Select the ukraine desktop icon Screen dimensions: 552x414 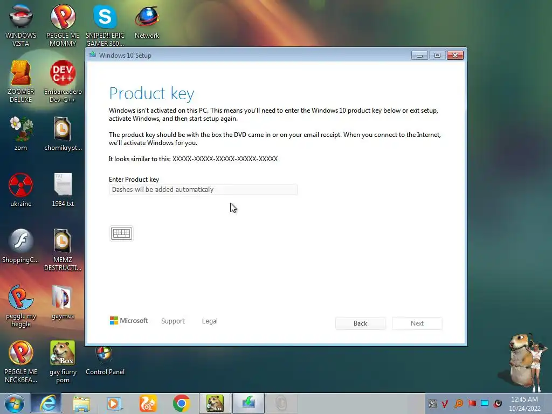pos(21,189)
